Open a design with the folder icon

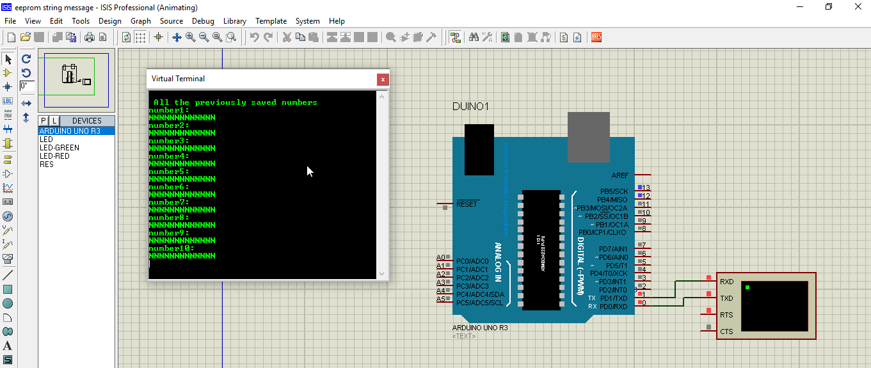[26, 37]
